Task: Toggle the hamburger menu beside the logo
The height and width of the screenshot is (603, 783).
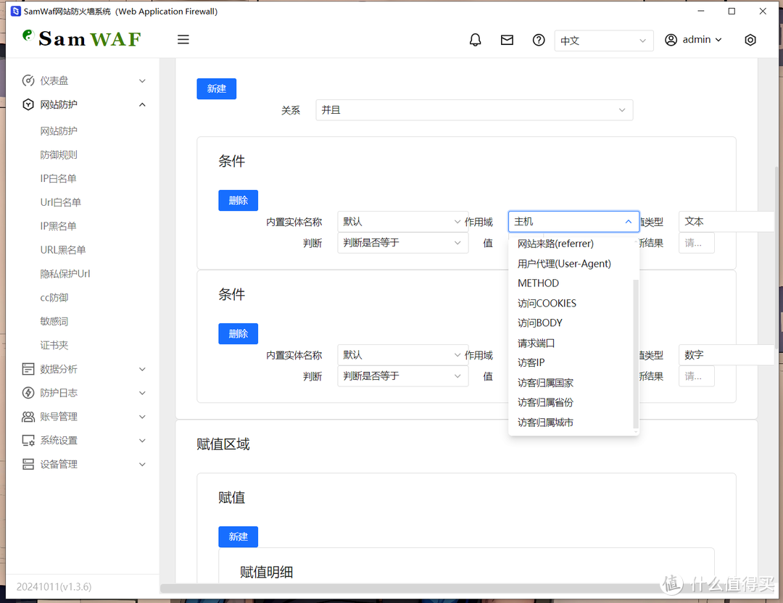Action: 183,39
